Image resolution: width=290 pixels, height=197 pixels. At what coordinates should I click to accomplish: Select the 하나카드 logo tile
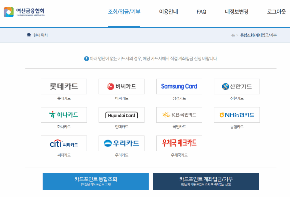(x=64, y=115)
